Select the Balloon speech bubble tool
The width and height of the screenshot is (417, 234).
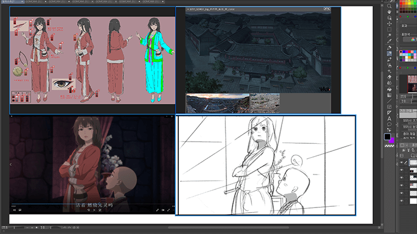[389, 124]
